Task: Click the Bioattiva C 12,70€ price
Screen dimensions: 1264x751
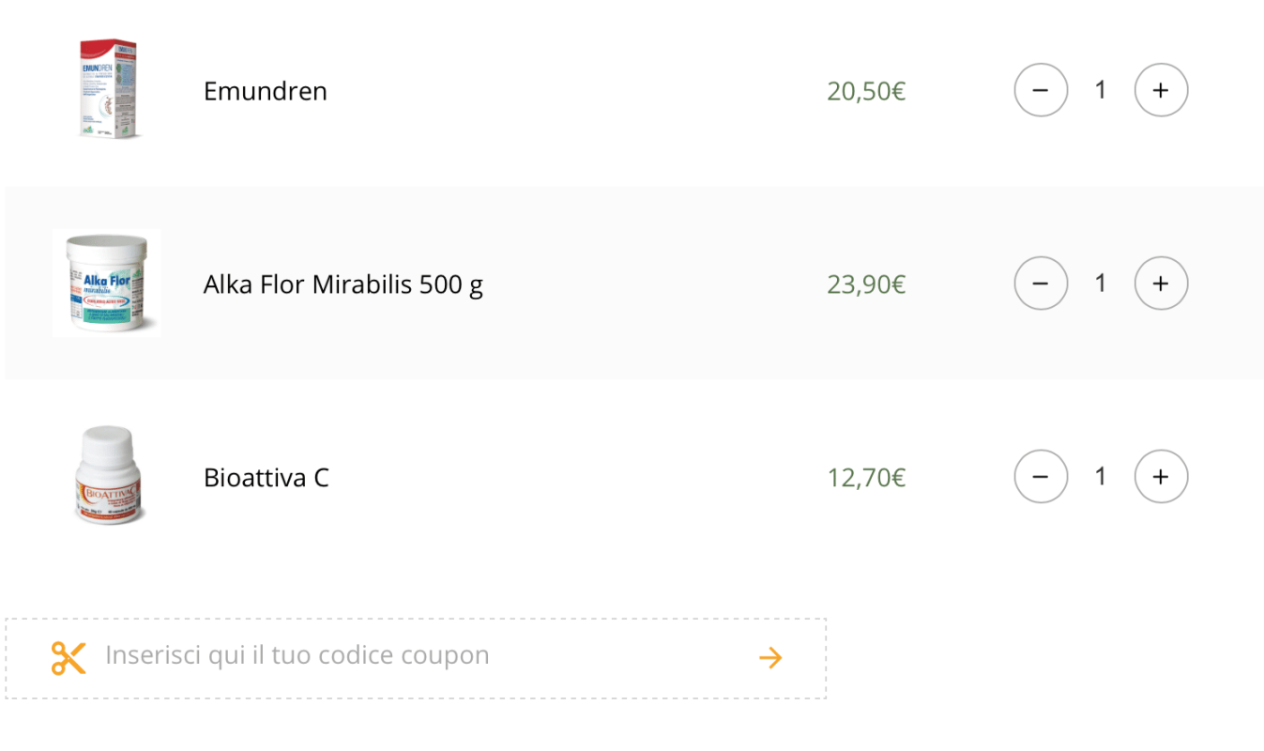Action: point(866,478)
